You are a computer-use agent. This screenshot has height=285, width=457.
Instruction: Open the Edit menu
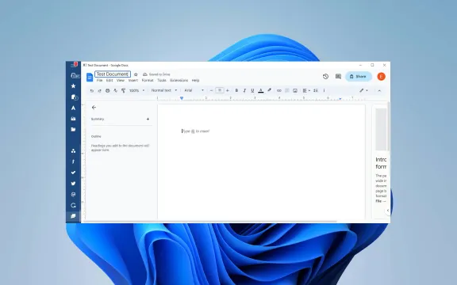coord(109,80)
